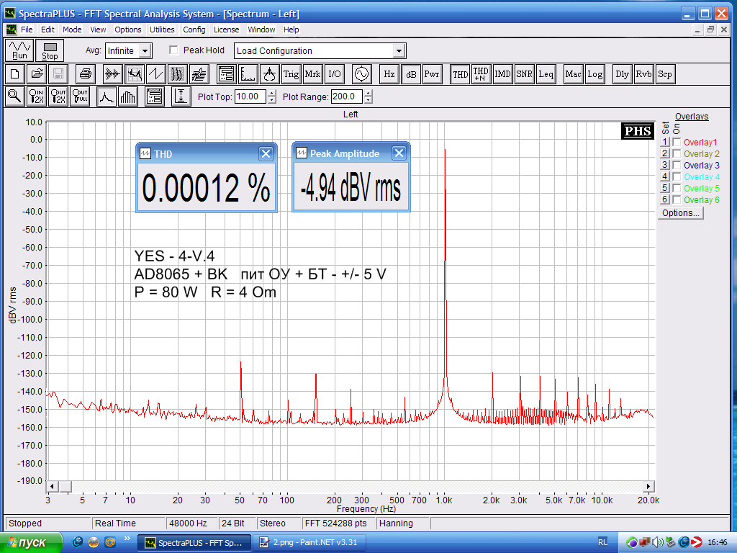Switch to bar graph plot style

tap(128, 96)
